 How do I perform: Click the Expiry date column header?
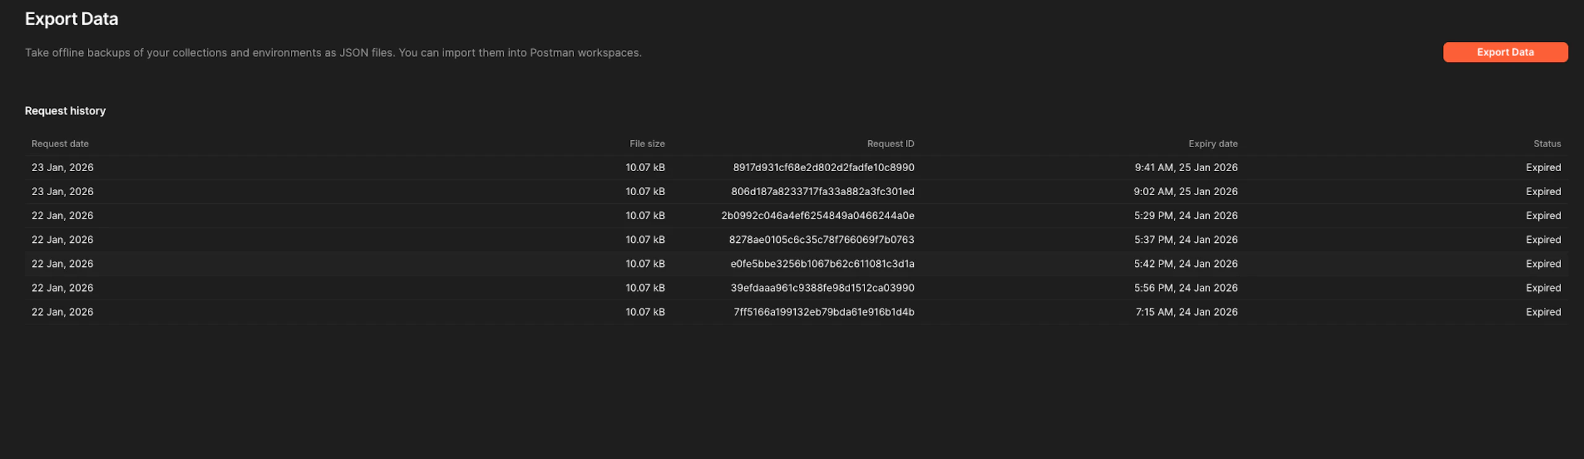(x=1212, y=144)
